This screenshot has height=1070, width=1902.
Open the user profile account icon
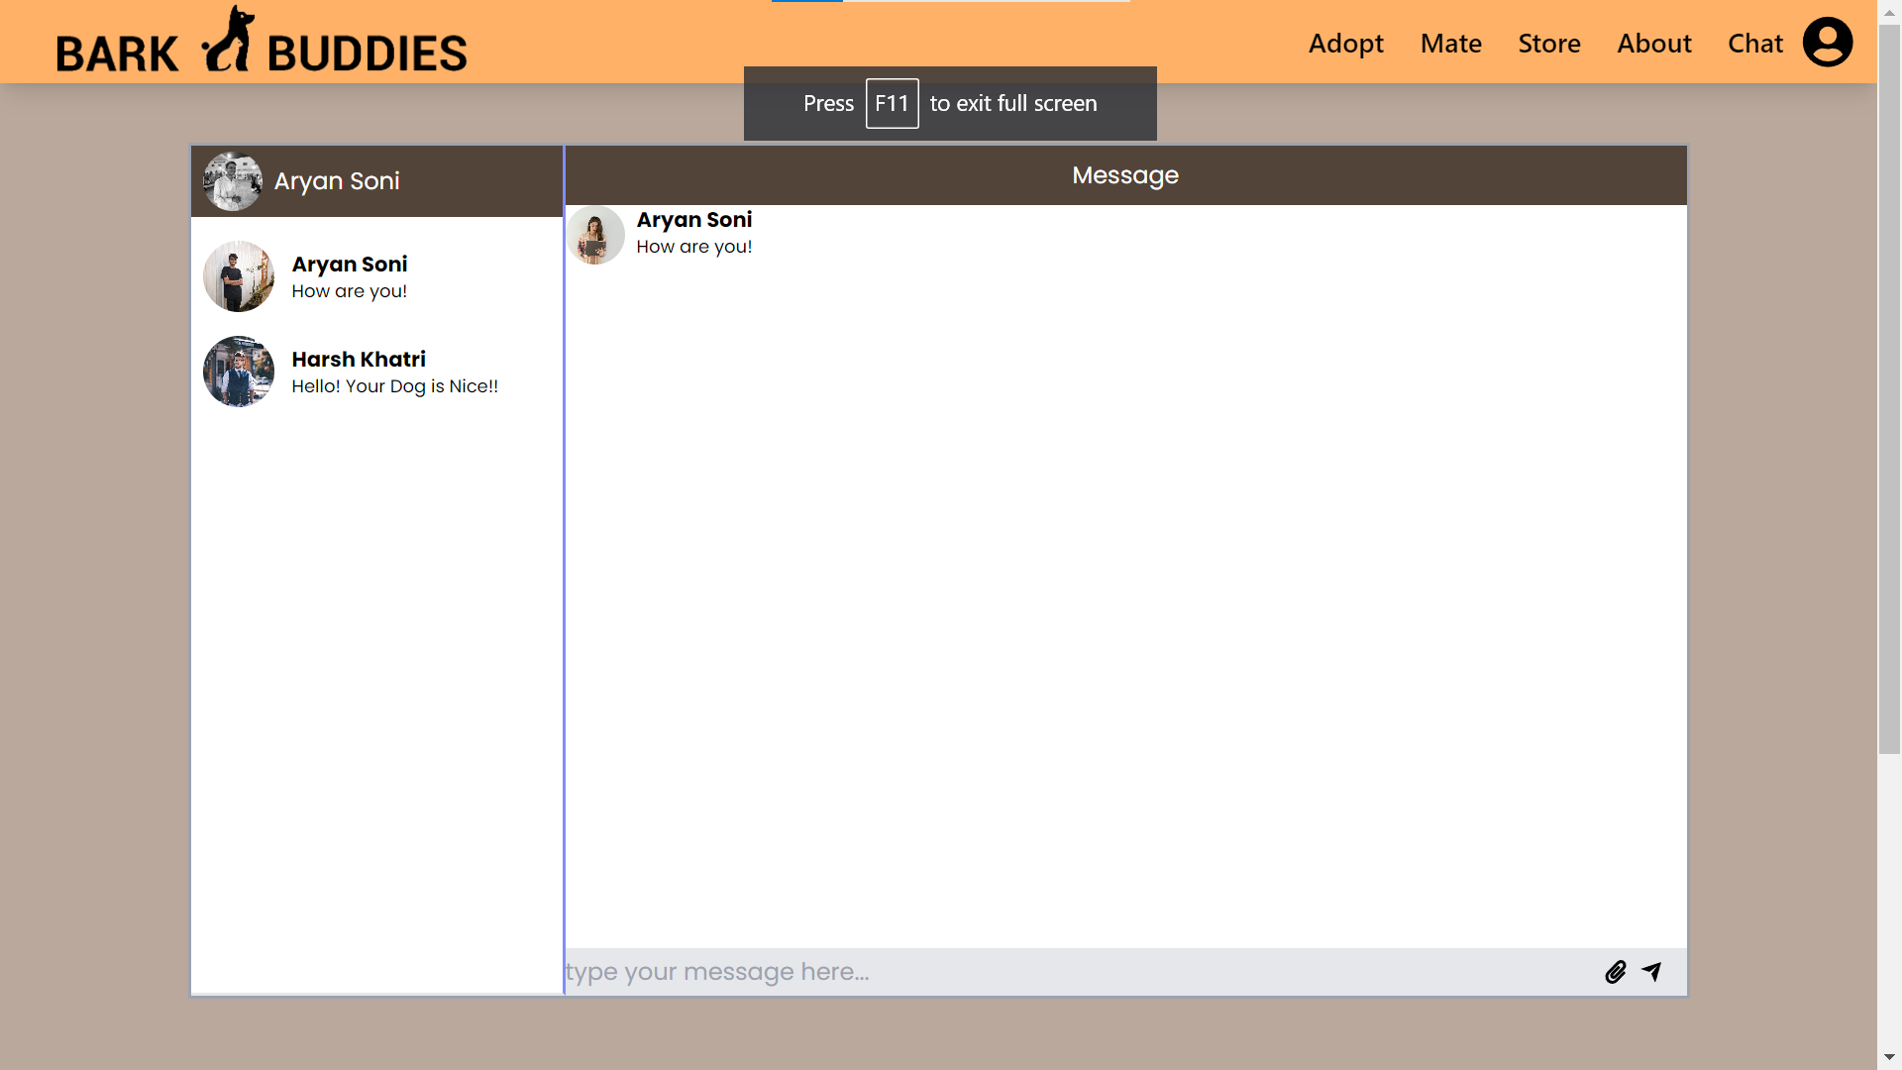[x=1827, y=43]
